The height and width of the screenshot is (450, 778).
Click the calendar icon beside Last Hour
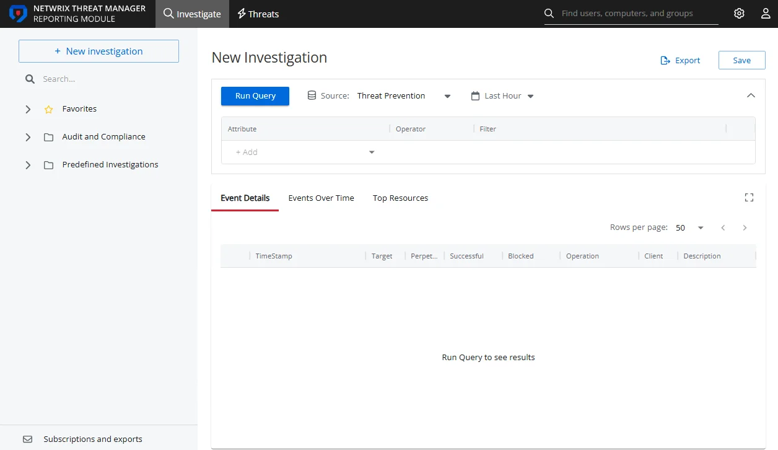click(476, 96)
